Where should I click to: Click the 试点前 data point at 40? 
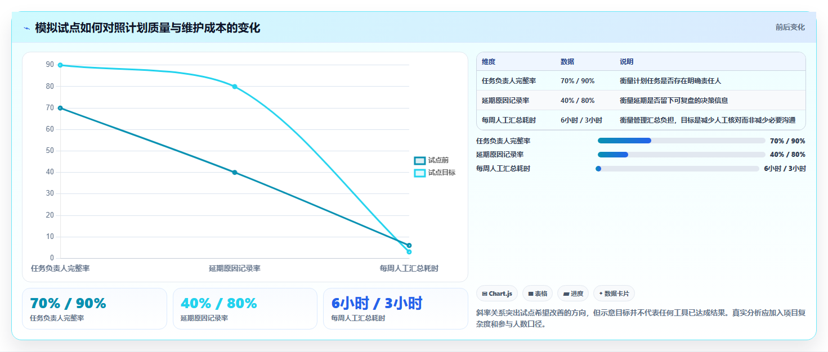[x=235, y=172]
